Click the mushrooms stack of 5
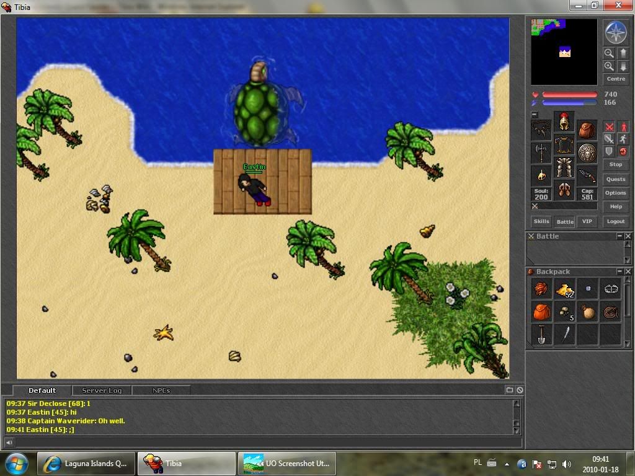The image size is (635, 476). tap(564, 312)
